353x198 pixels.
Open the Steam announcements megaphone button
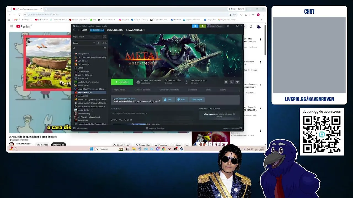(195, 26)
